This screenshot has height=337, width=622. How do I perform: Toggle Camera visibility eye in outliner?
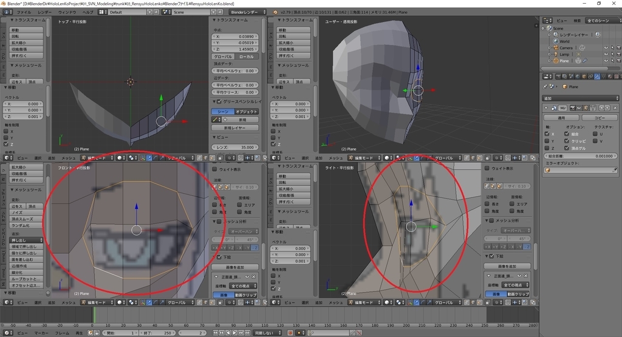point(606,48)
